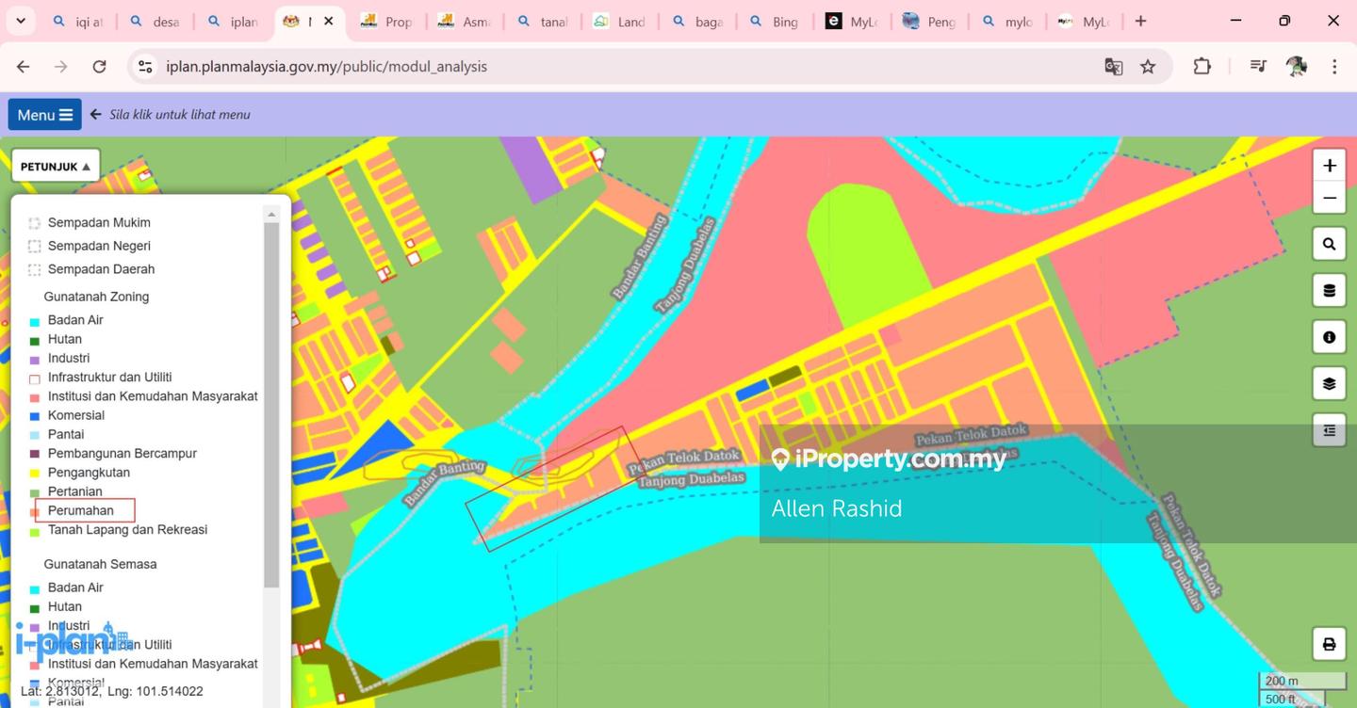Collapse the PETUNJUK legend panel
This screenshot has width=1357, height=708.
click(56, 167)
